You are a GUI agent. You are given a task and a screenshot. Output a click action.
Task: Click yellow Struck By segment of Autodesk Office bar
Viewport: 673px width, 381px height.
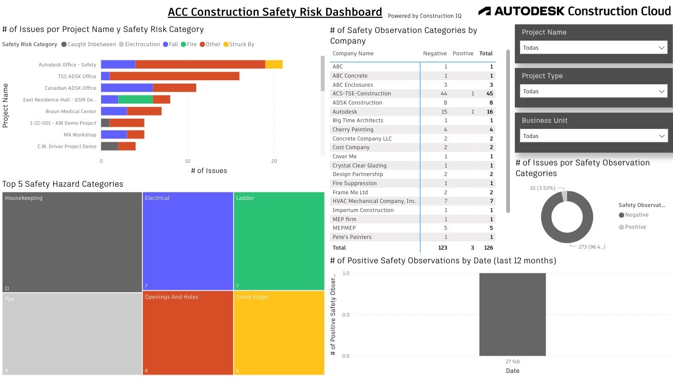point(274,64)
